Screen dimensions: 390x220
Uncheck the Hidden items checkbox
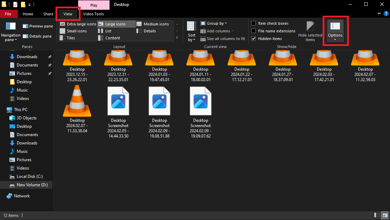coord(254,39)
